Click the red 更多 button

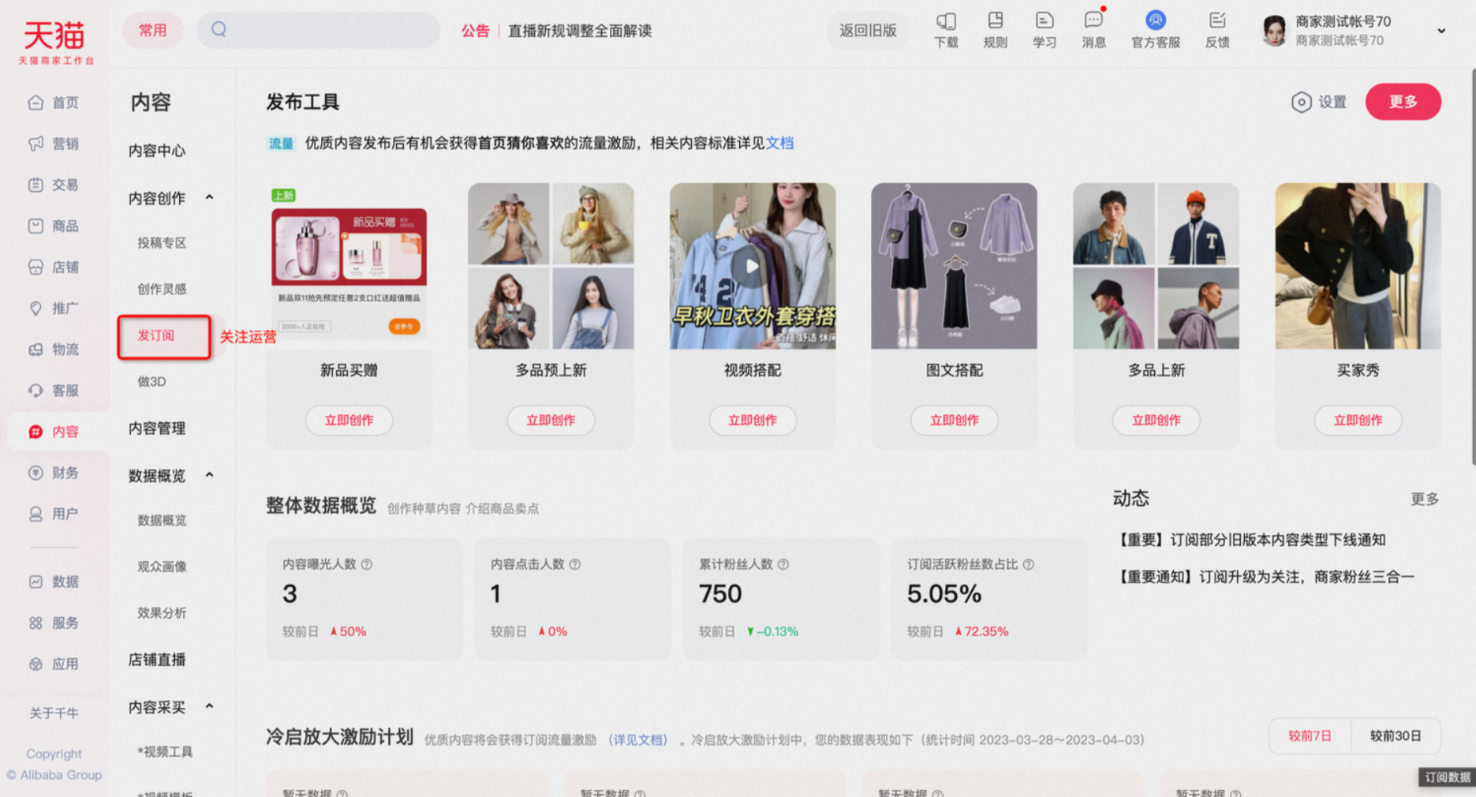(1403, 102)
